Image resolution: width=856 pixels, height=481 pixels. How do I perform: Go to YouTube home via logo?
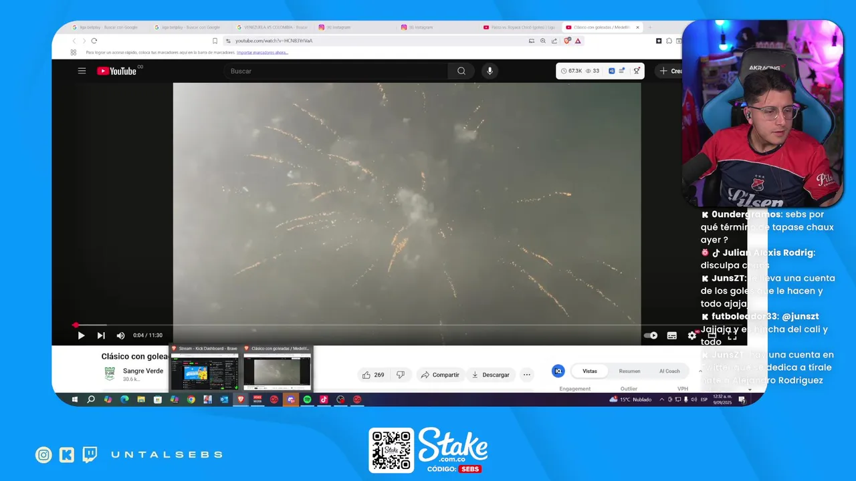[116, 71]
